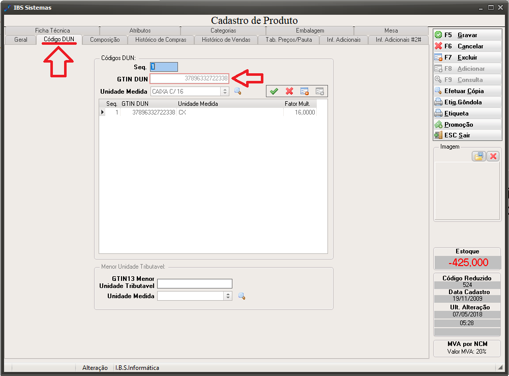Switch to Tab. Preços/Pauta tab
Screen dimensions: 509x376
click(289, 40)
